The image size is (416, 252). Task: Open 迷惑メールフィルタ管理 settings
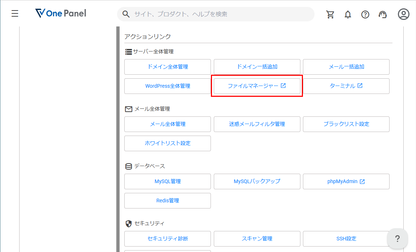point(257,124)
